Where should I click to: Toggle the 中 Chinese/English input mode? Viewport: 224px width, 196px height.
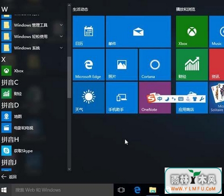[159, 99]
